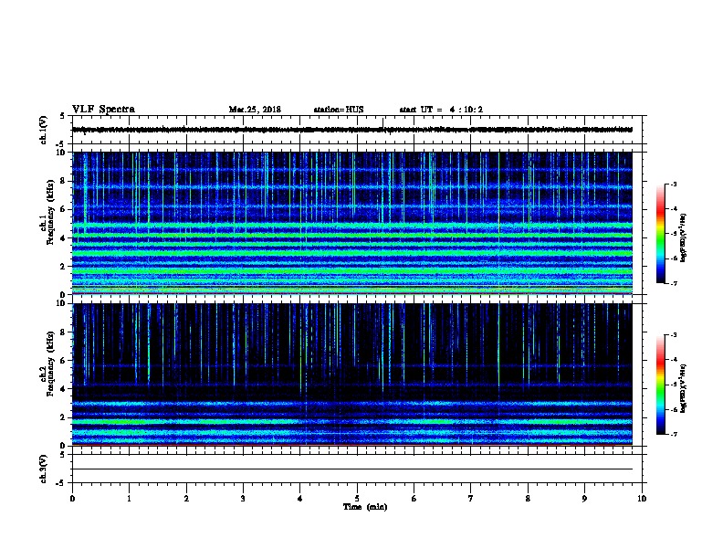Image resolution: width=723 pixels, height=559 pixels.
Task: Click the "6" kHz tick on ch.1 axis
Action: (64, 209)
